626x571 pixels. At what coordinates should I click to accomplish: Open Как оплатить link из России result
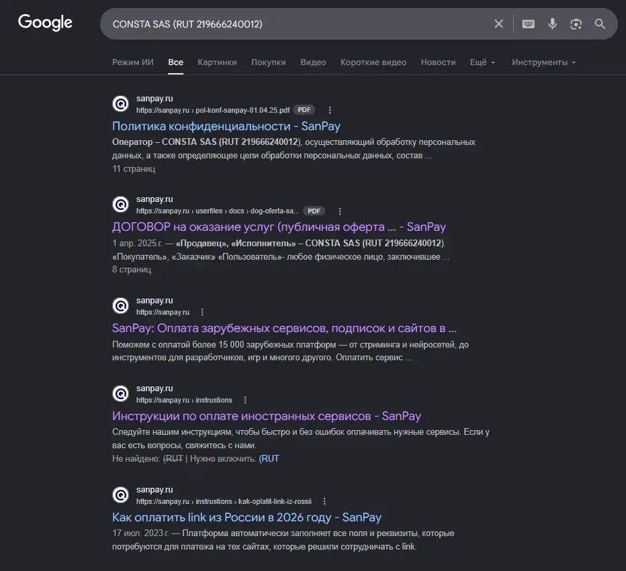click(x=247, y=517)
